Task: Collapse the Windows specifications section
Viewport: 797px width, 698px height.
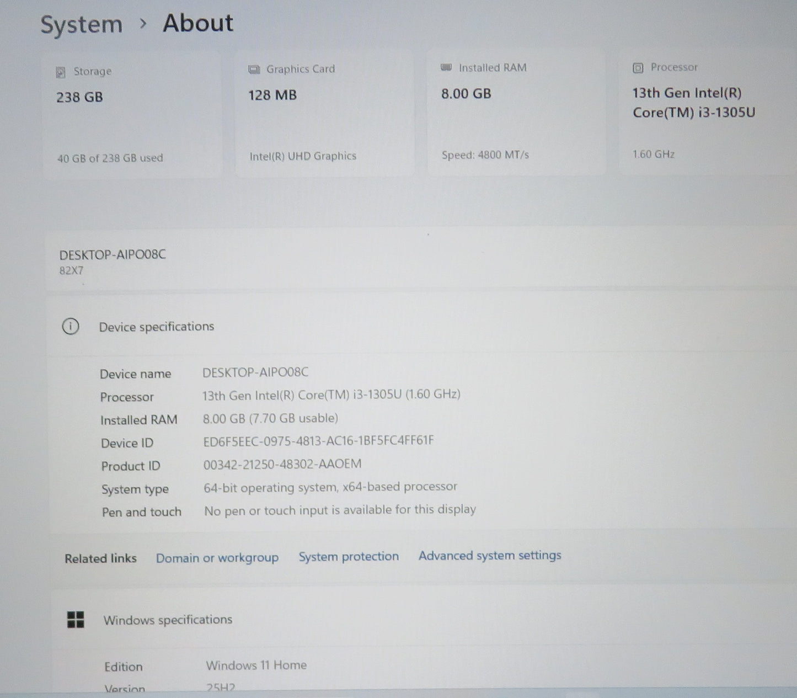Action: click(425, 620)
